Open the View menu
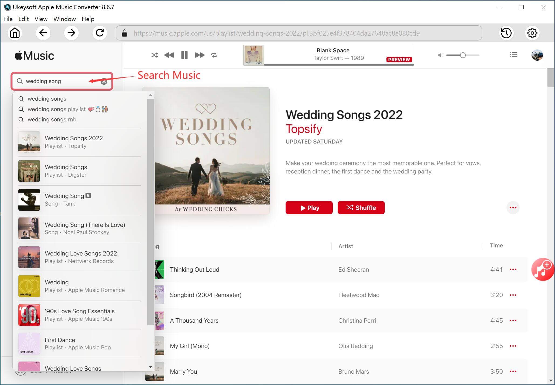This screenshot has height=385, width=555. tap(40, 19)
